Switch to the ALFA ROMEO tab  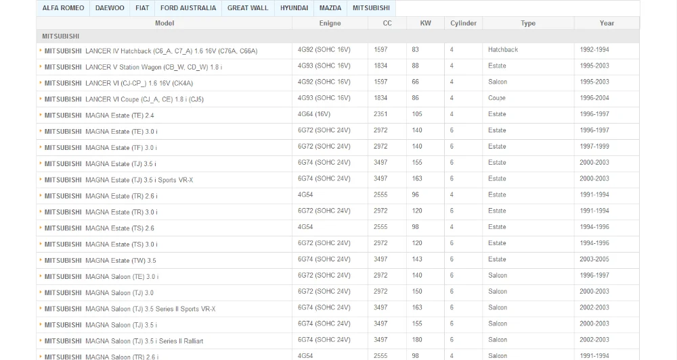coord(63,8)
